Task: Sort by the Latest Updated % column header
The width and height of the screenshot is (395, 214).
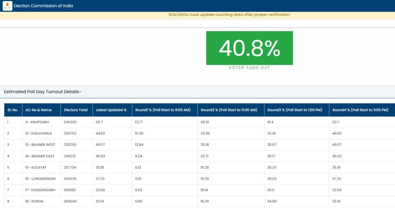Action: [112, 110]
